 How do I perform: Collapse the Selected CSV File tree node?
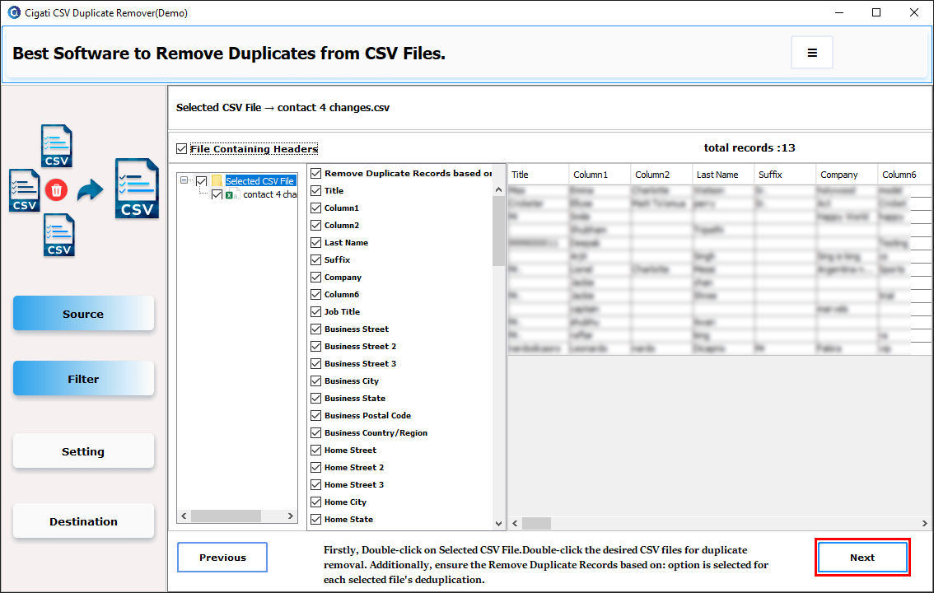coord(184,180)
